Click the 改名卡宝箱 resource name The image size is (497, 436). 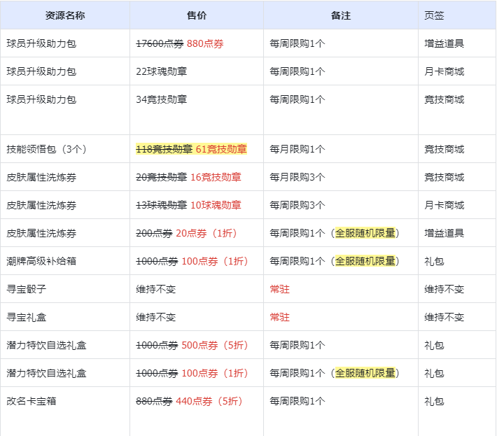click(x=31, y=401)
